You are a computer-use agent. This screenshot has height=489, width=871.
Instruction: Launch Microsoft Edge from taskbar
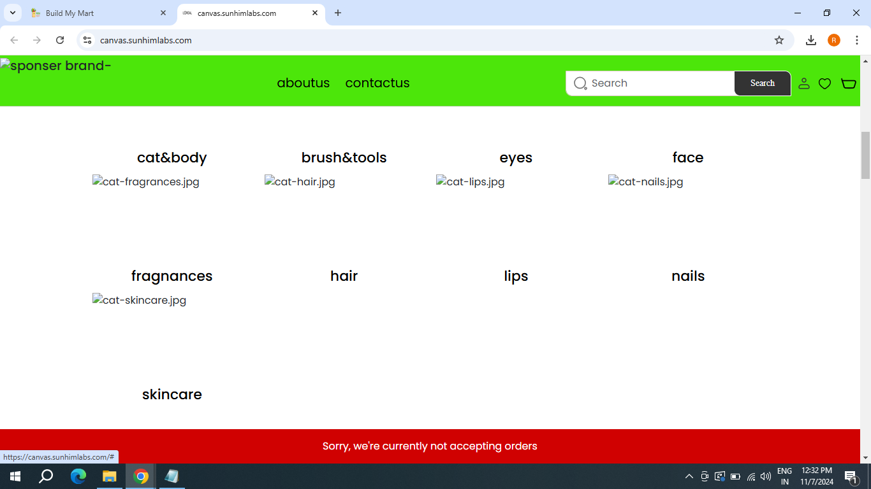pos(78,476)
